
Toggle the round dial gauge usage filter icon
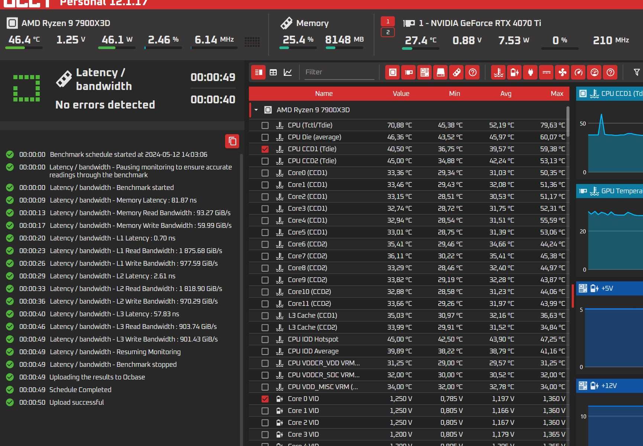(594, 72)
